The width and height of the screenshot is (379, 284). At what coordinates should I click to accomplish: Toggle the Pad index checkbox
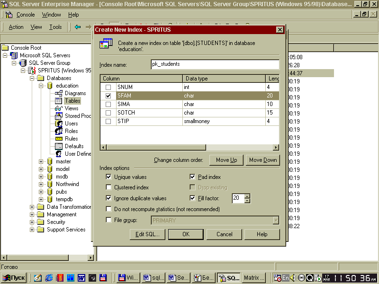[x=192, y=177]
